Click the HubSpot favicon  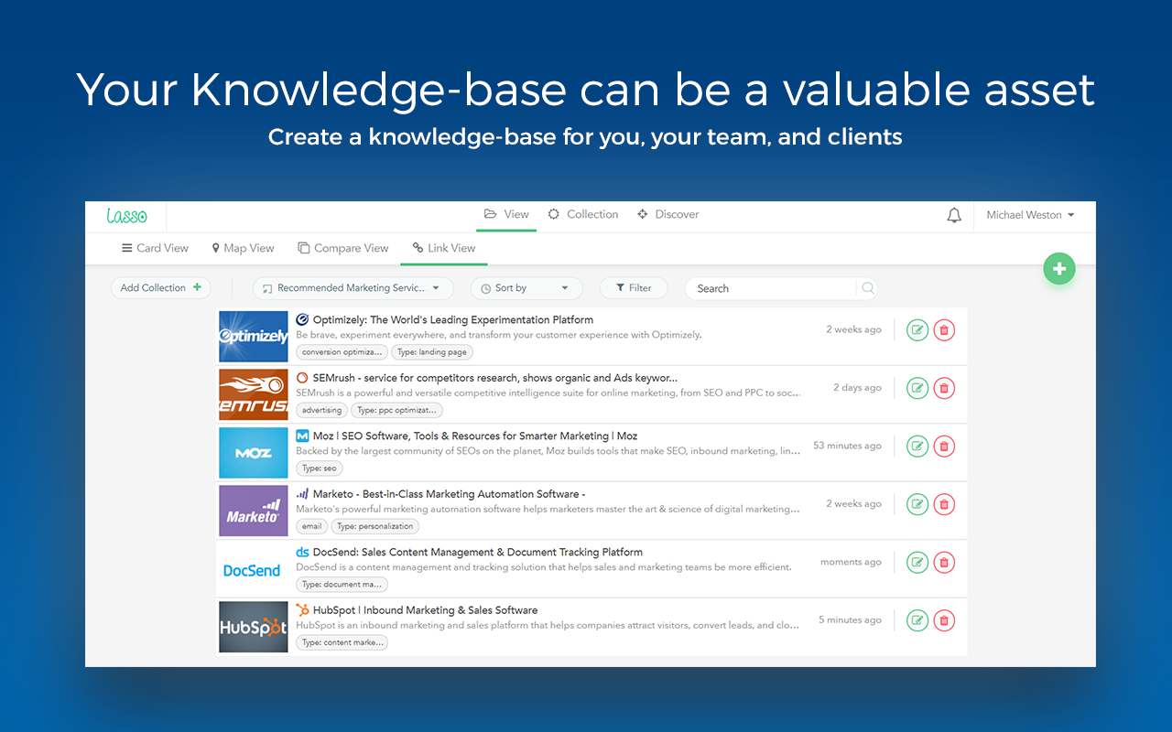coord(302,610)
